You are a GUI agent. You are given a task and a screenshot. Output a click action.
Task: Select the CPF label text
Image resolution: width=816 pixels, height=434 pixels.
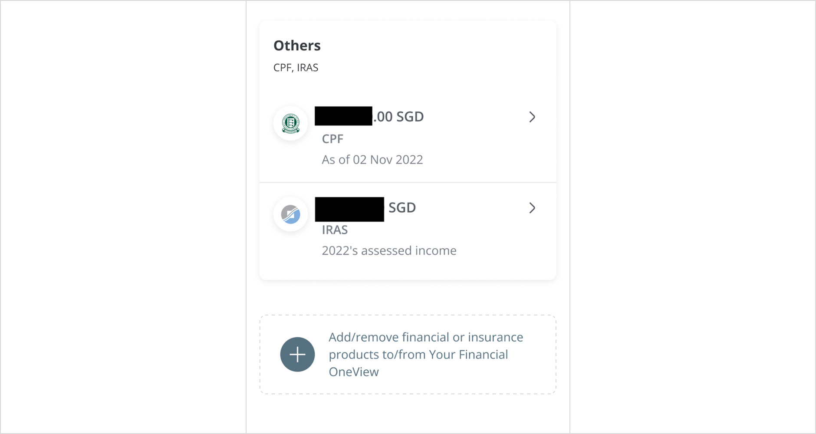(332, 139)
